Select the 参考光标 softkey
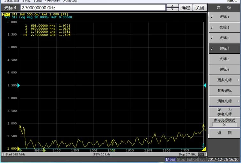 point(224,91)
